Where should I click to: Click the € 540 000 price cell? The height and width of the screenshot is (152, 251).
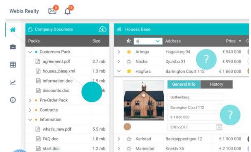[232, 52]
